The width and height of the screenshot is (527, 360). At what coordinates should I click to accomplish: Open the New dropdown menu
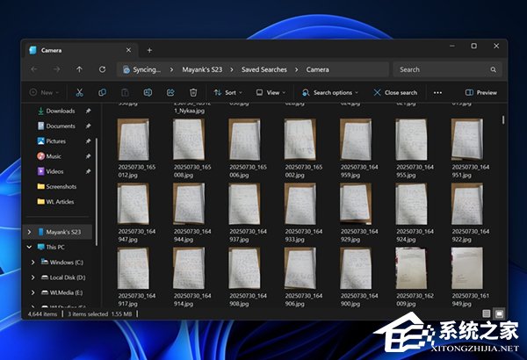tap(45, 92)
